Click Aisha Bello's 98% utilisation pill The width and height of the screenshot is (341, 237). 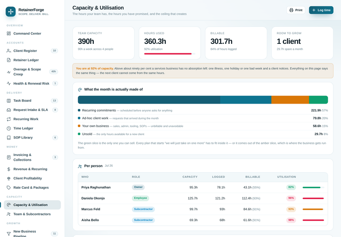(x=291, y=220)
